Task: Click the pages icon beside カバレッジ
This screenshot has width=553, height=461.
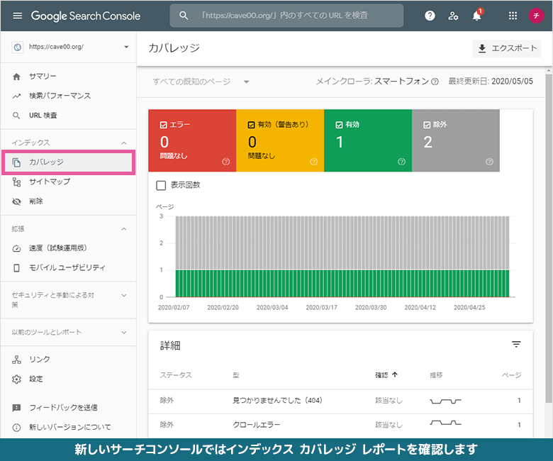Action: [16, 162]
